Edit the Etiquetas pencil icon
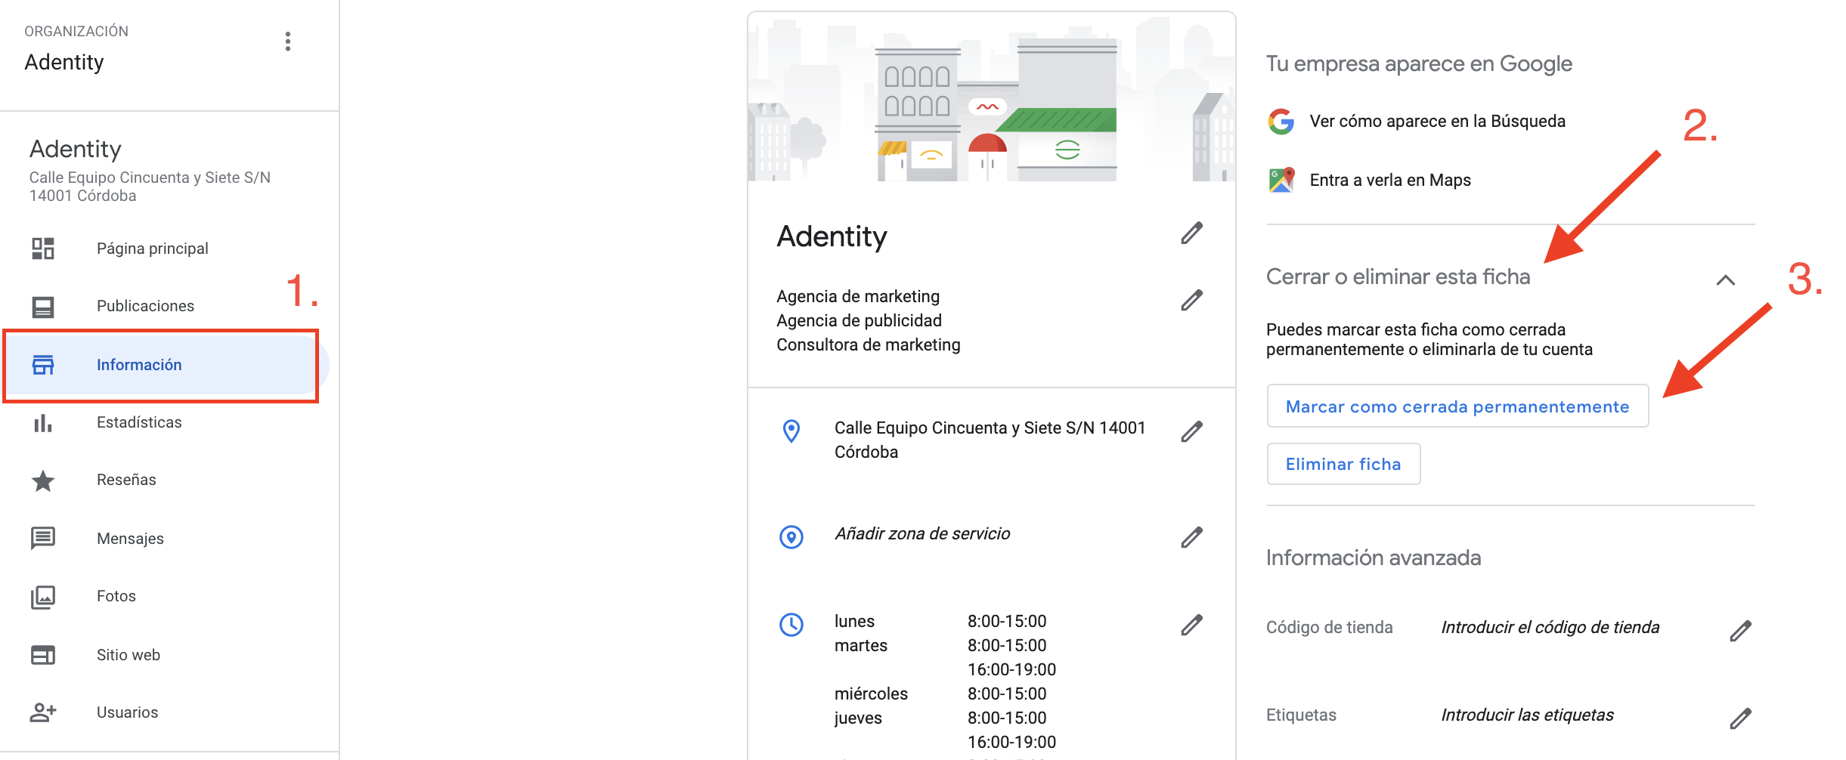This screenshot has height=760, width=1846. pos(1740,718)
